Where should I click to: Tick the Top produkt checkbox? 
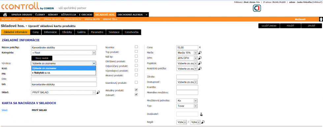(x=136, y=51)
